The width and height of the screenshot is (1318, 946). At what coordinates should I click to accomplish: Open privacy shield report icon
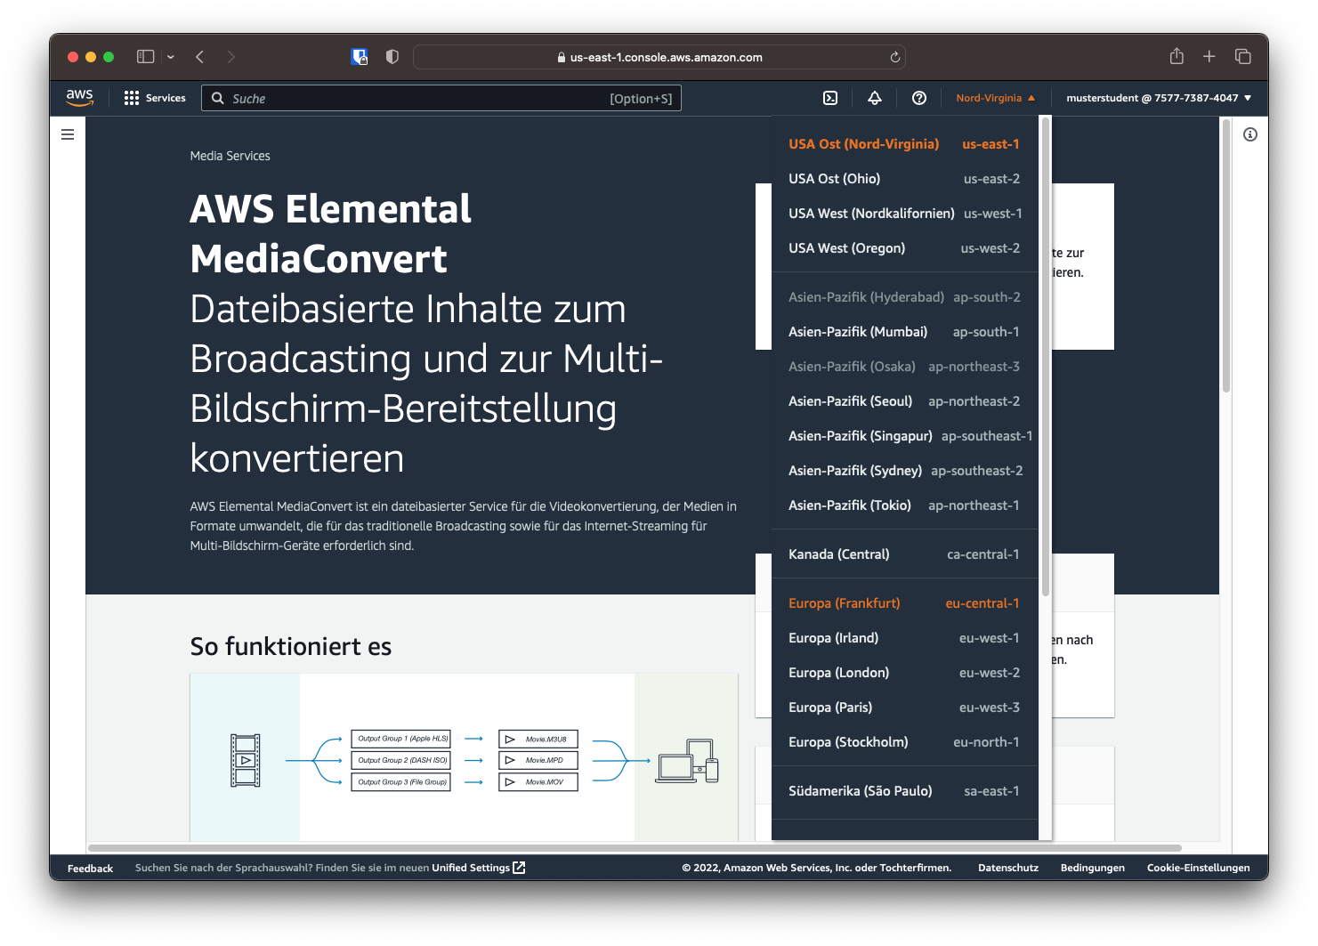coord(392,57)
